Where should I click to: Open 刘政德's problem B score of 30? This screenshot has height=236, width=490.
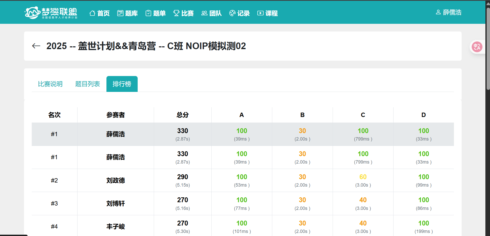[x=302, y=177]
